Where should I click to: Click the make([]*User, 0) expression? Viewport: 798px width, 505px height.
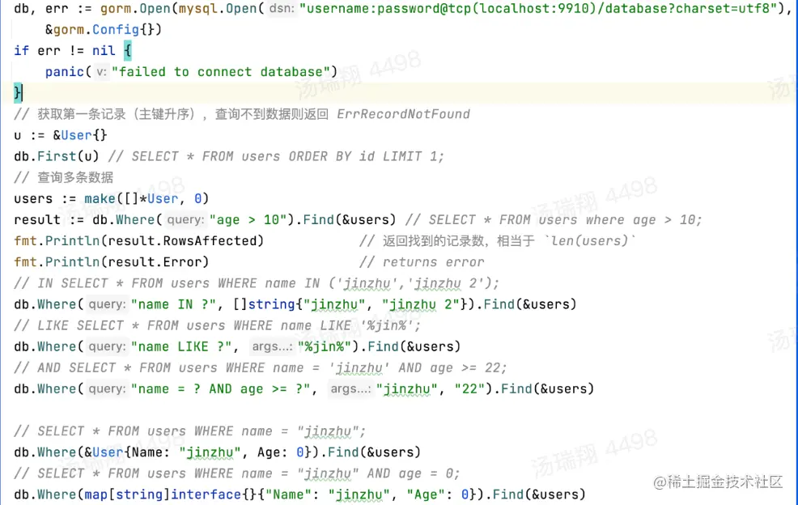click(x=146, y=198)
